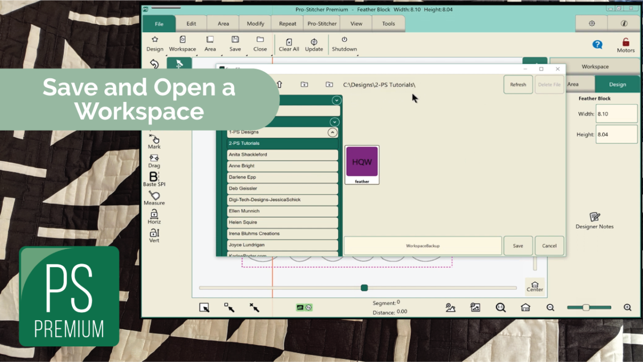Click the WorkspaceBackup filename field
This screenshot has height=362, width=643.
(422, 246)
